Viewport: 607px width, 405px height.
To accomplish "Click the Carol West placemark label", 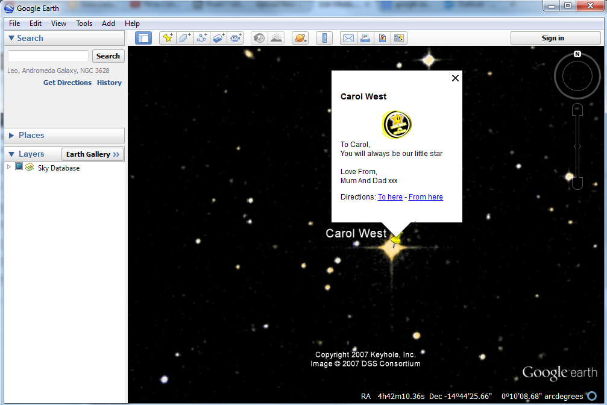I will [x=356, y=233].
